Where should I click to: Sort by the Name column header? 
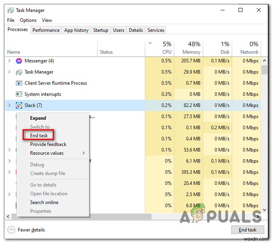coord(13,52)
